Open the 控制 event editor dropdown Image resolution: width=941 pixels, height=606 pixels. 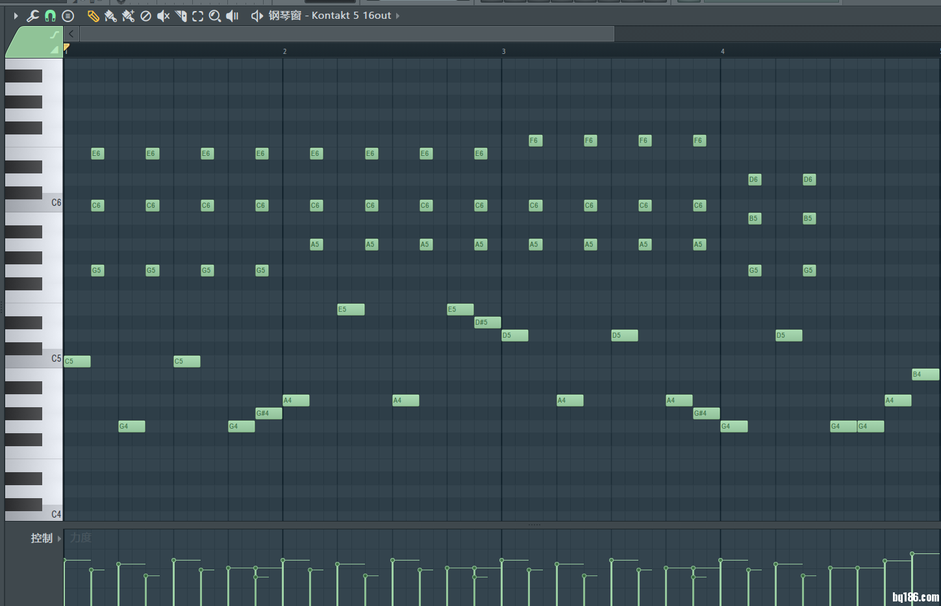pyautogui.click(x=45, y=538)
